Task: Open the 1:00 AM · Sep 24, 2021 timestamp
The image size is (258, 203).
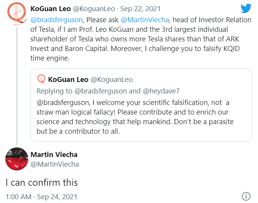Action: tap(41, 196)
